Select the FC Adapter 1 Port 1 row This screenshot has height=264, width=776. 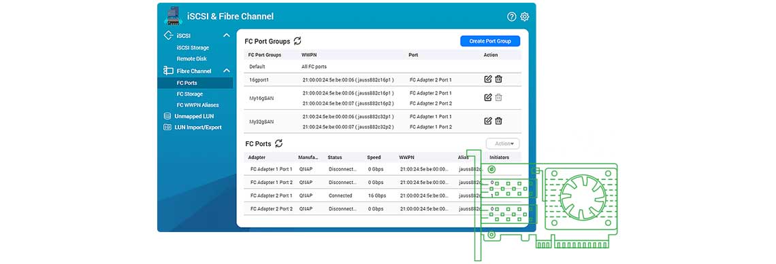(383, 169)
